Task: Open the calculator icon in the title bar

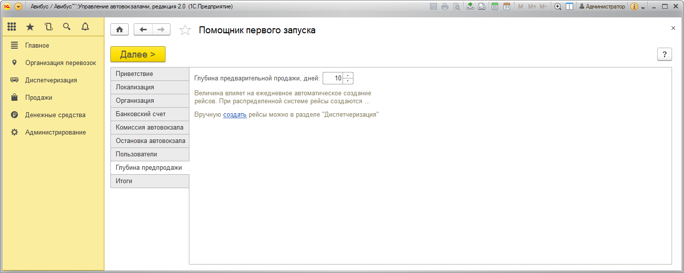Action: [495, 6]
